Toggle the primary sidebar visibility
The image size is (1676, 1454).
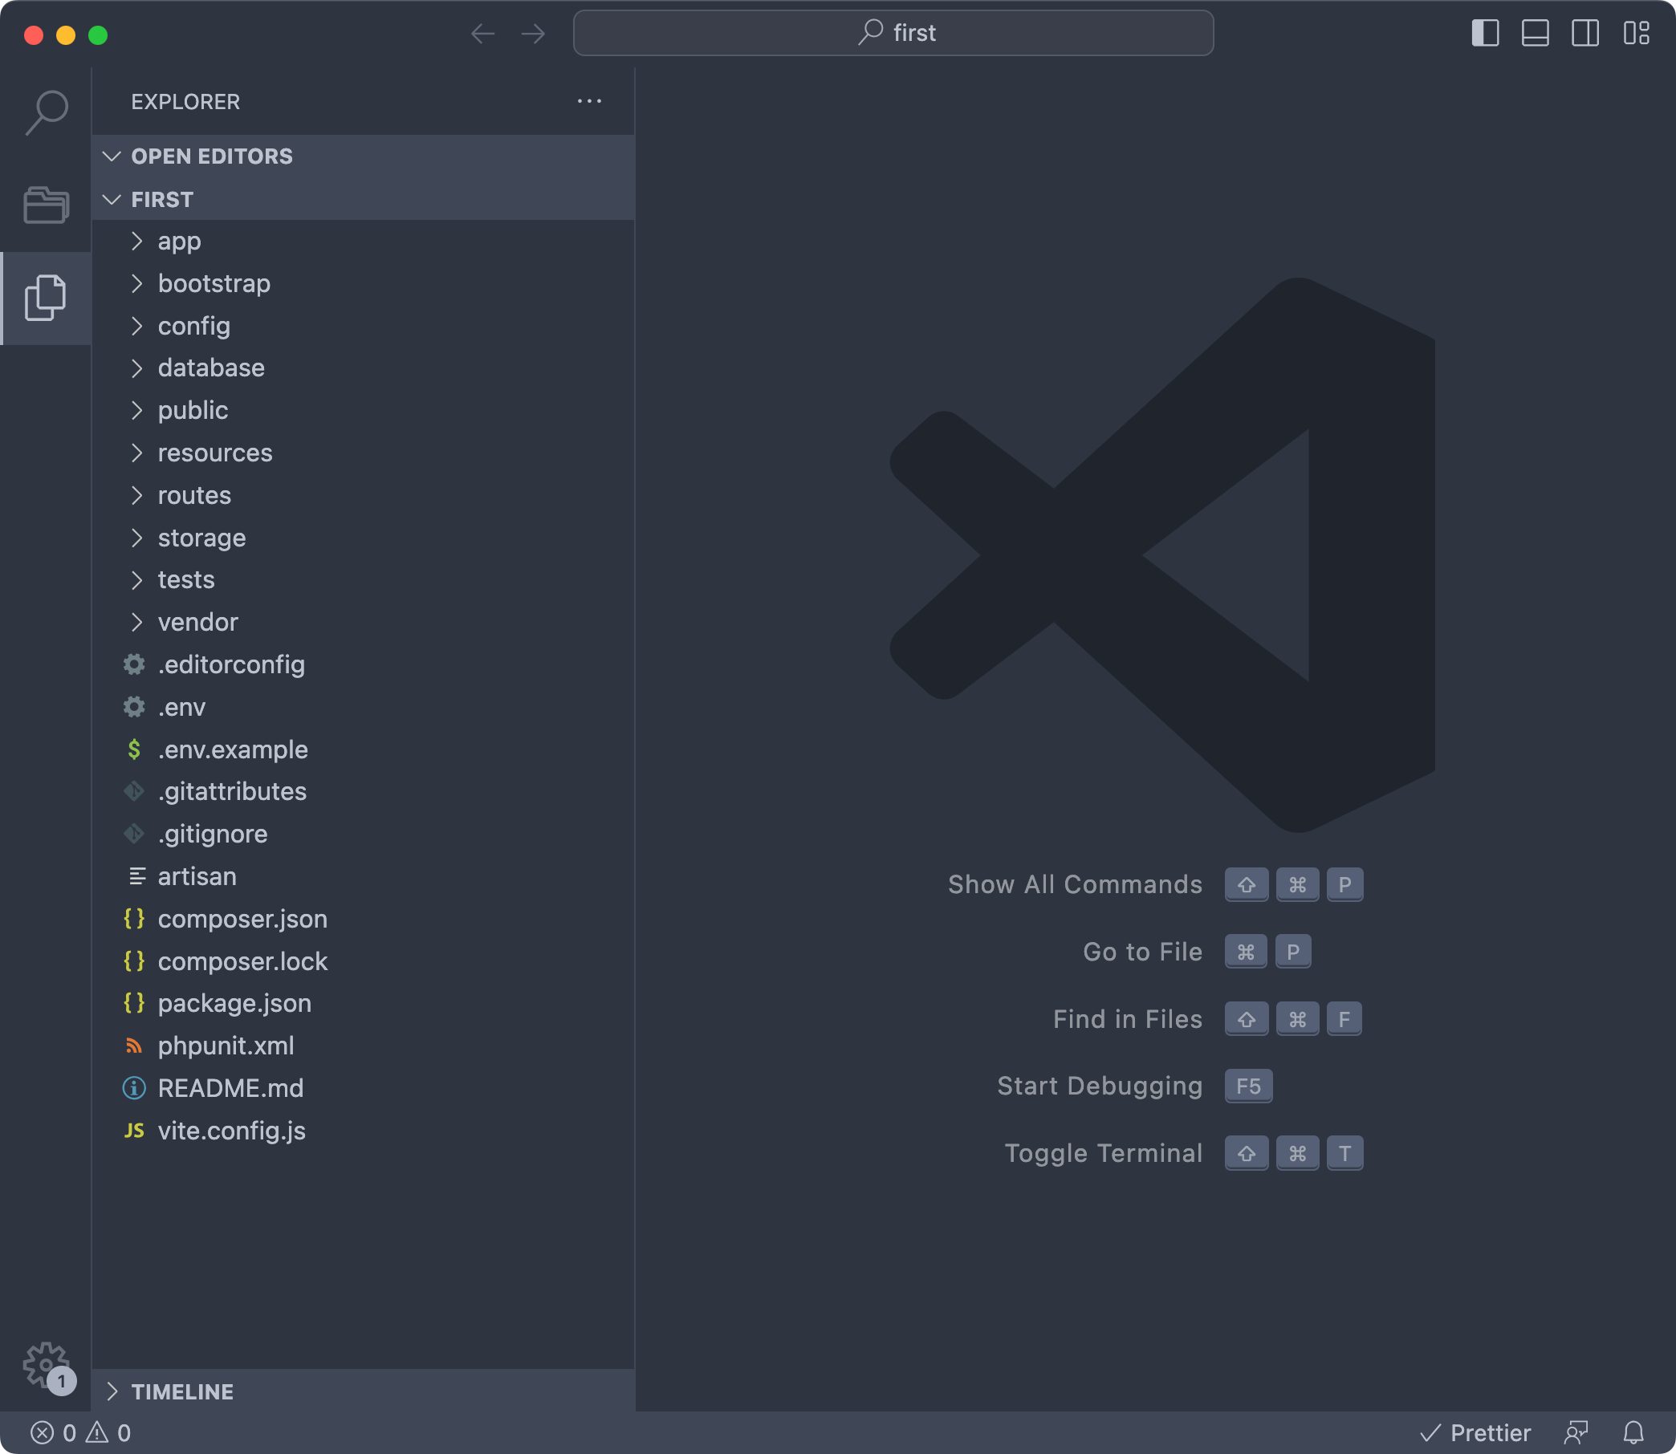point(1485,33)
